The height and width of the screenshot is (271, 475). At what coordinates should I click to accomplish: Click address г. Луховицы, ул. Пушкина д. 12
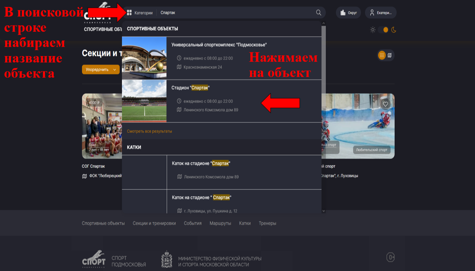pos(211,211)
